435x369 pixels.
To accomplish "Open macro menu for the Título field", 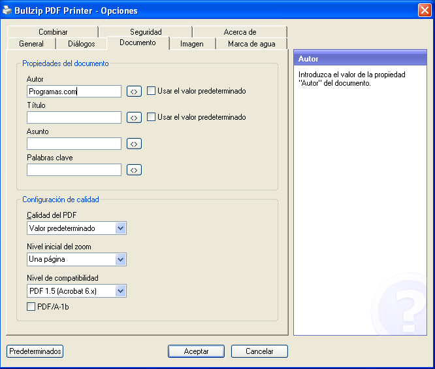I will (x=134, y=118).
